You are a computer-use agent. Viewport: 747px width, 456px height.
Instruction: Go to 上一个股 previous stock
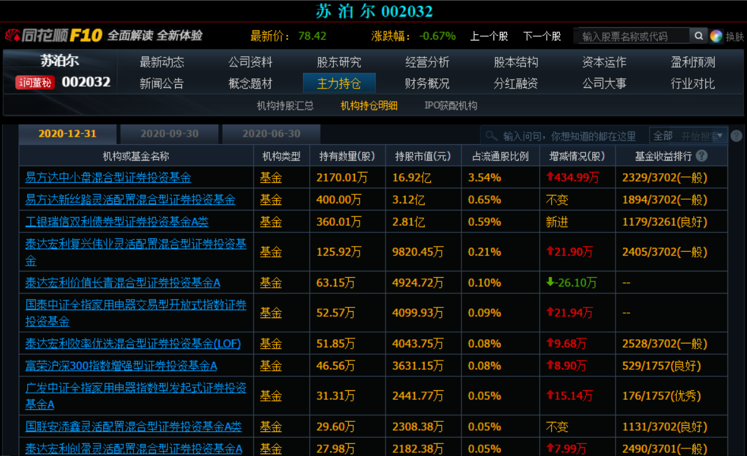coord(489,36)
